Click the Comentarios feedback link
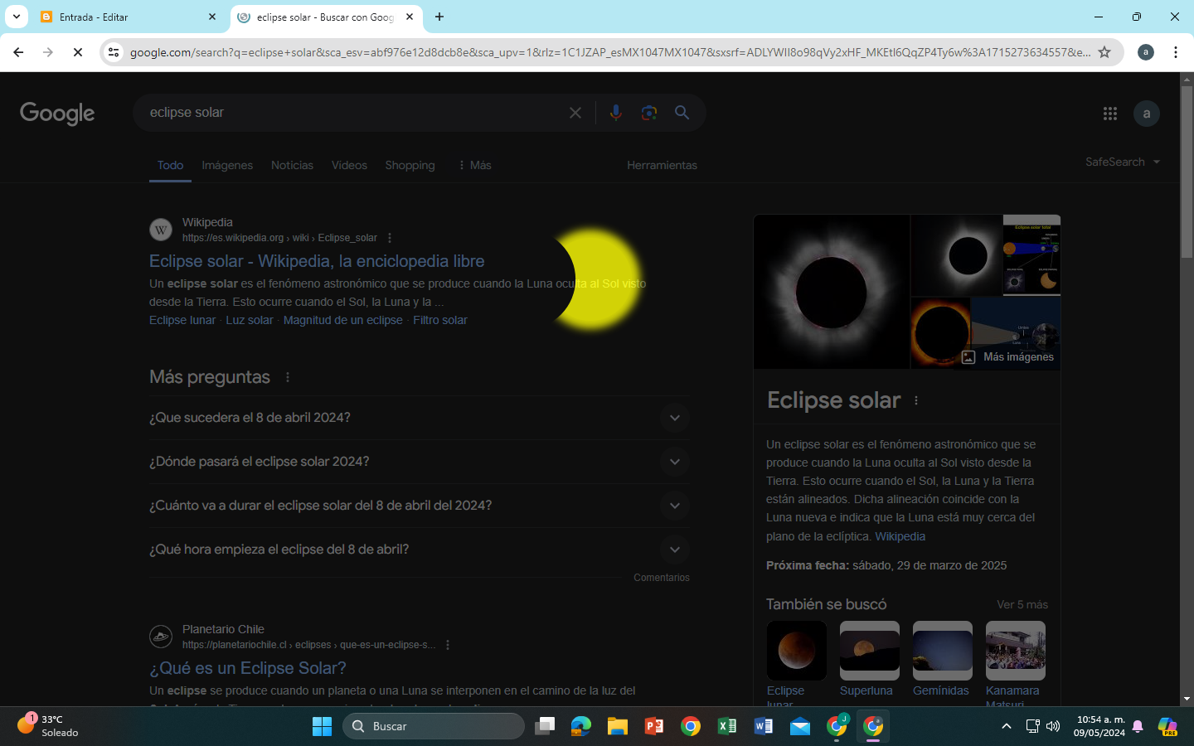Screen dimensions: 1194x746 coord(662,578)
